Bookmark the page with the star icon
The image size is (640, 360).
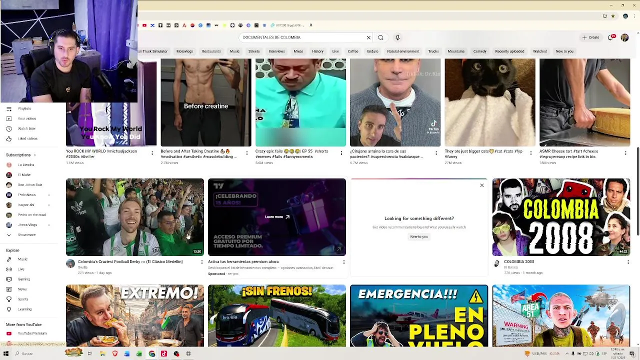pyautogui.click(x=613, y=16)
